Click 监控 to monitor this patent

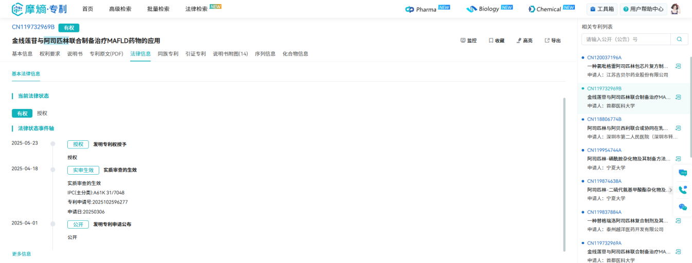point(468,41)
